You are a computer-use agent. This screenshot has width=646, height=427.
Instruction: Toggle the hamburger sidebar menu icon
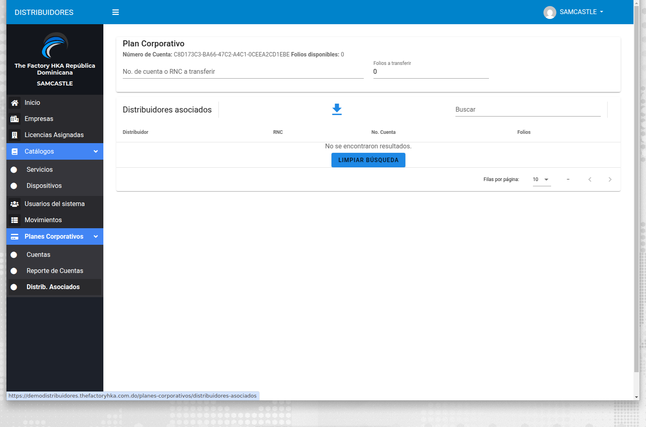click(x=115, y=12)
